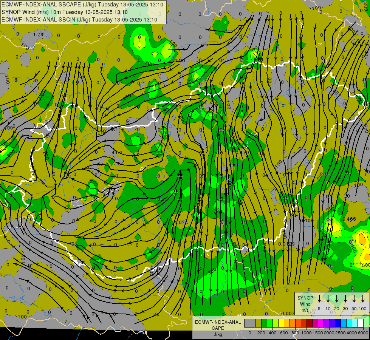Click the 1.78 value on the map
Viewport: 370px width, 340px height.
[38, 35]
